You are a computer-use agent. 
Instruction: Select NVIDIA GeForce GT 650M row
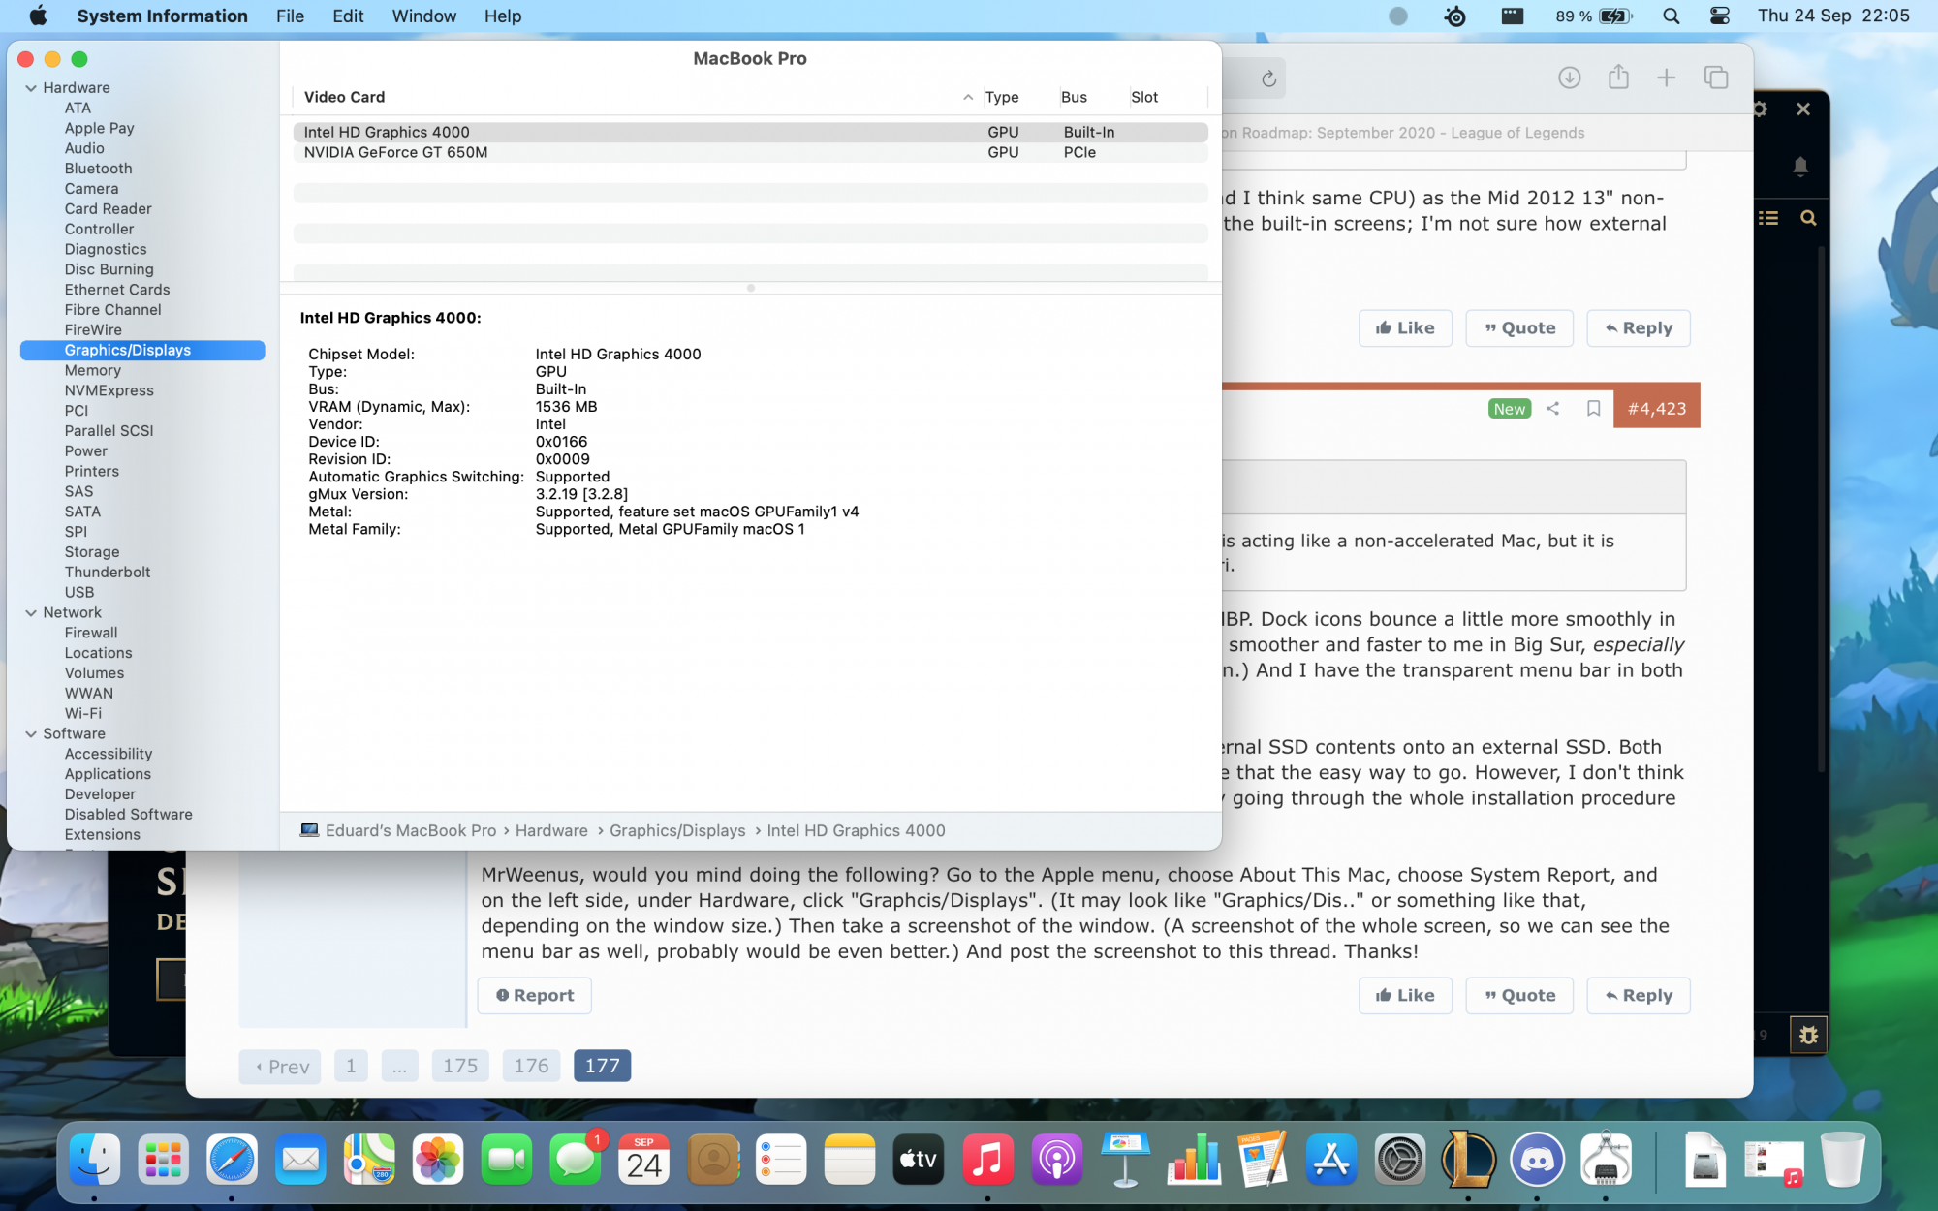pyautogui.click(x=750, y=152)
